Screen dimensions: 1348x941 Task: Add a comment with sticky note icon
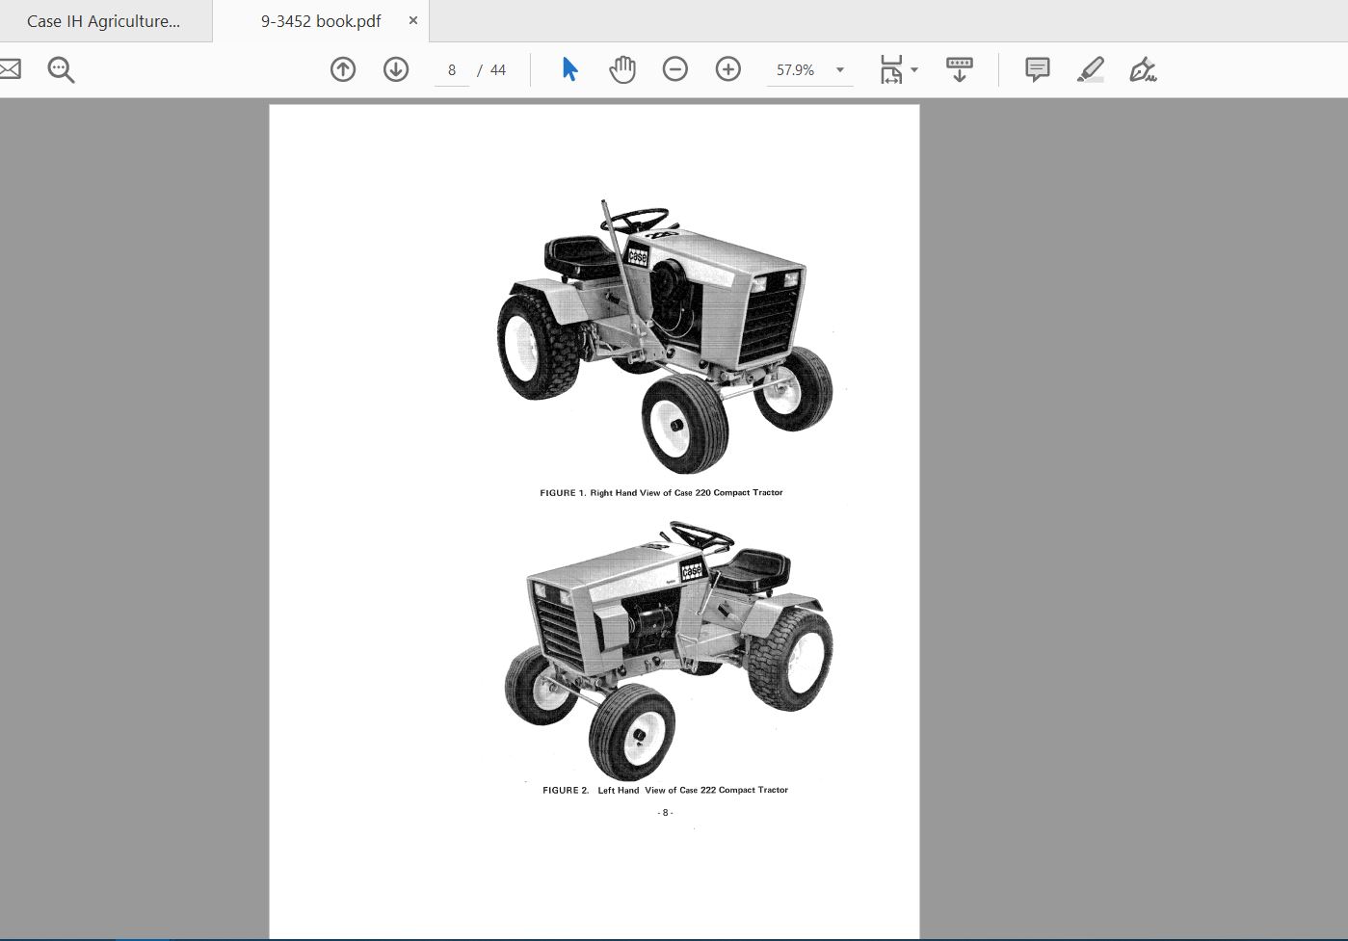coord(1037,69)
